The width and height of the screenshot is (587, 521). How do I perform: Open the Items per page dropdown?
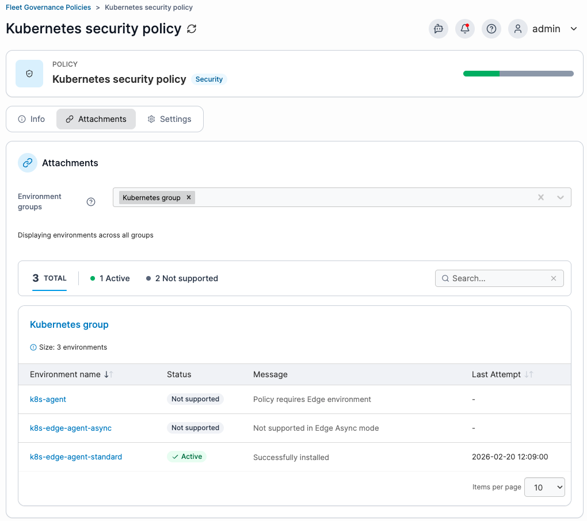pyautogui.click(x=545, y=487)
